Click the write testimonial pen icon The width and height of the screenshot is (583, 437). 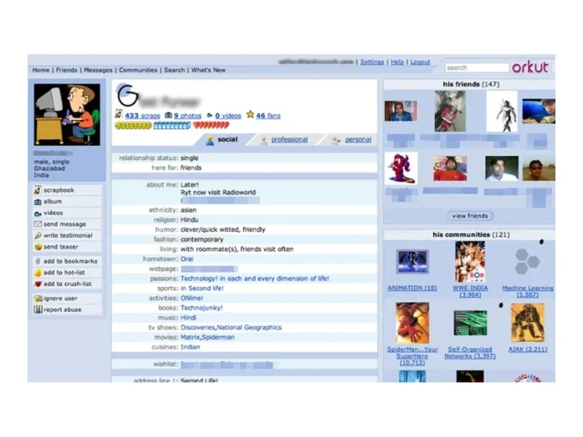(x=38, y=235)
